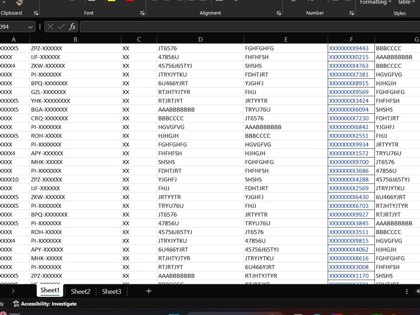Open the XXXXXXXX6430 hyperlink
This screenshot has width=420, height=315.
349,197
